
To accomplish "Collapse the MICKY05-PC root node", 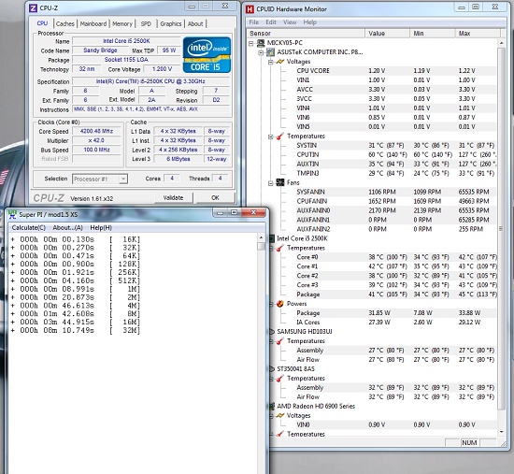I will tap(251, 43).
